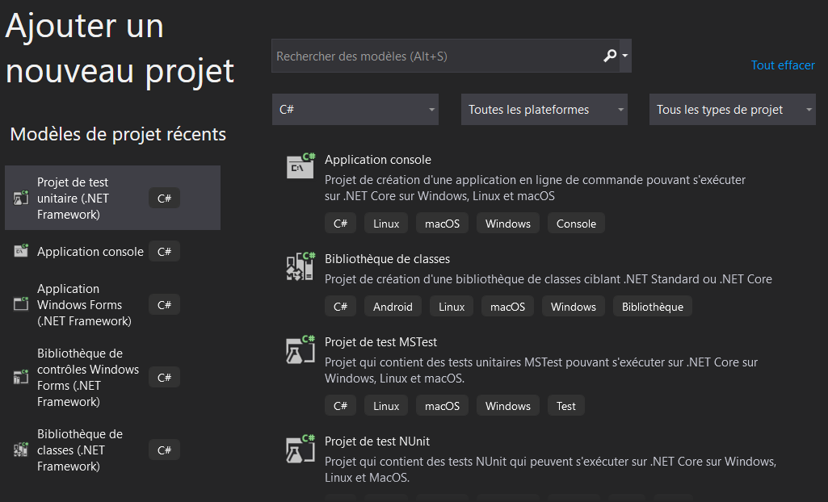The width and height of the screenshot is (828, 502).
Task: Select the Bibliothèque de classes template title
Action: point(388,259)
